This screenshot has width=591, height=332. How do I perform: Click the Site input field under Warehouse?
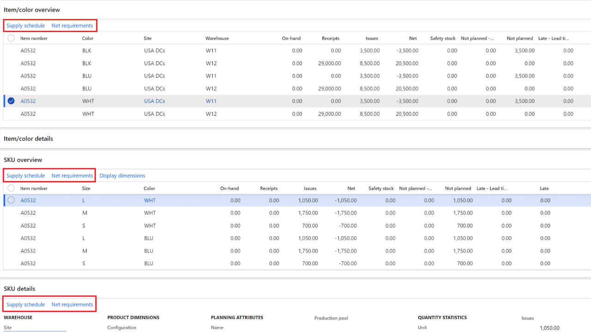(x=35, y=331)
